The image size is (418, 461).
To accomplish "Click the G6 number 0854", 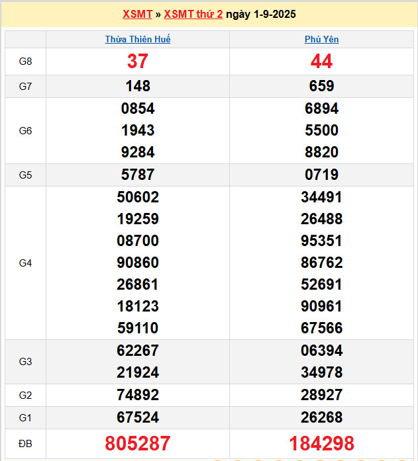I will (x=138, y=108).
